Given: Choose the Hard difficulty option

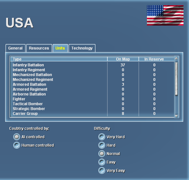Looking at the screenshot, I should click(x=102, y=145).
